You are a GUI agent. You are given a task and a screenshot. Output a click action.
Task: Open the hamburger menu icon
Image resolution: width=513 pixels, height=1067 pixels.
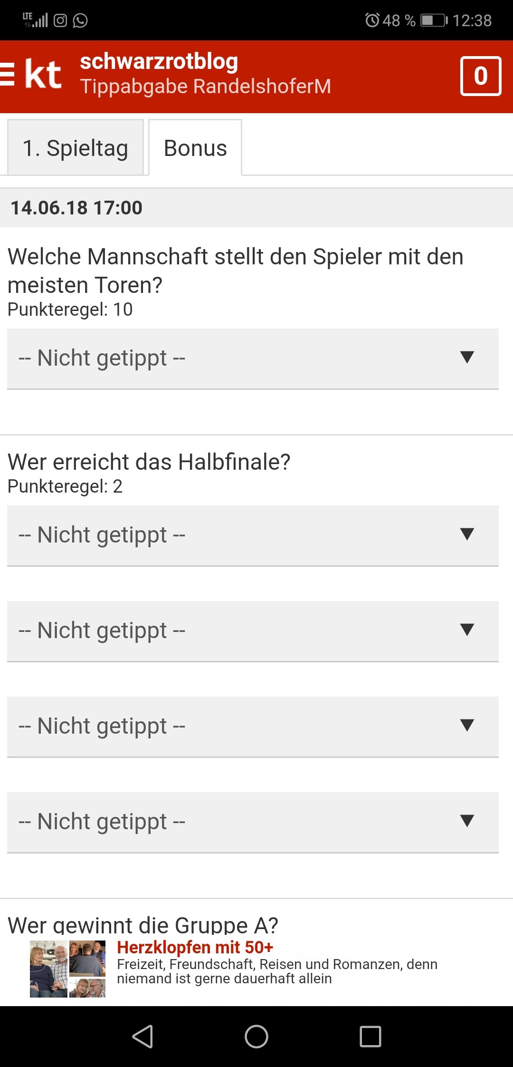tap(8, 75)
